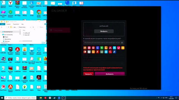Open the quick access toolbar dropdown arrow
The width and height of the screenshot is (179, 100).
click(x=8, y=22)
